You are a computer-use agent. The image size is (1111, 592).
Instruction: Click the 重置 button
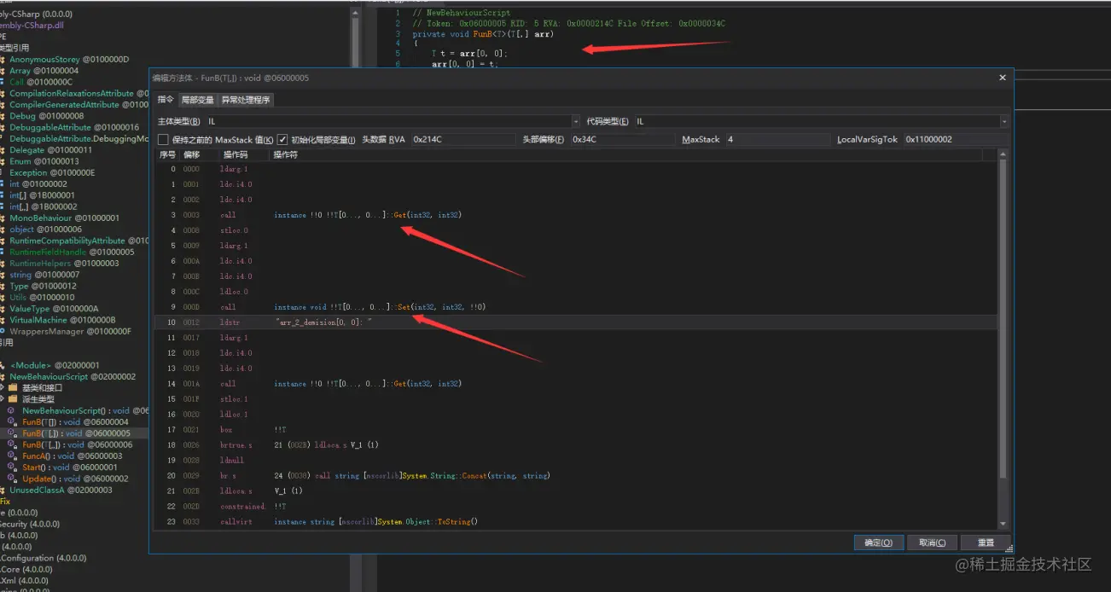click(986, 543)
